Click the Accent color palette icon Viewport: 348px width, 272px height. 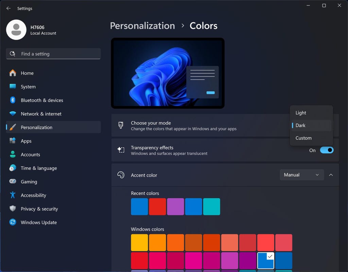point(121,175)
